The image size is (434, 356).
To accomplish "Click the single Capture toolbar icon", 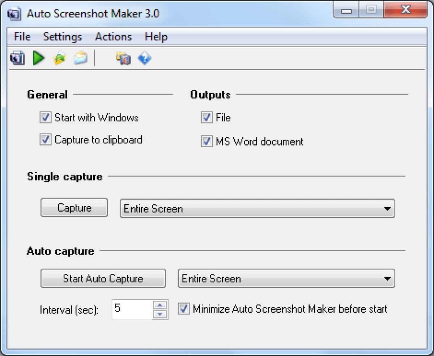I will (x=17, y=58).
